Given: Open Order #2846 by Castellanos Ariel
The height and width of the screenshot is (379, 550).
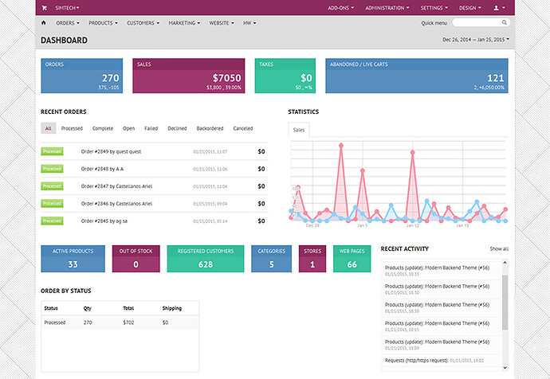Looking at the screenshot, I should coord(116,204).
